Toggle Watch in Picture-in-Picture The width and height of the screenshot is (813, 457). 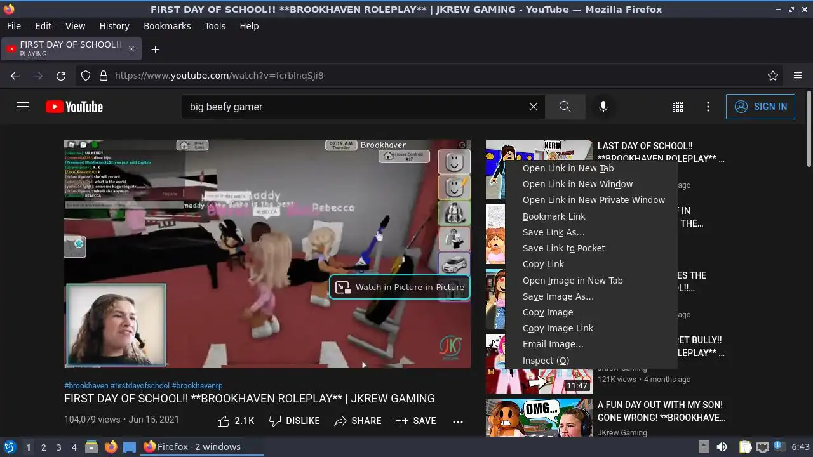[x=400, y=287]
